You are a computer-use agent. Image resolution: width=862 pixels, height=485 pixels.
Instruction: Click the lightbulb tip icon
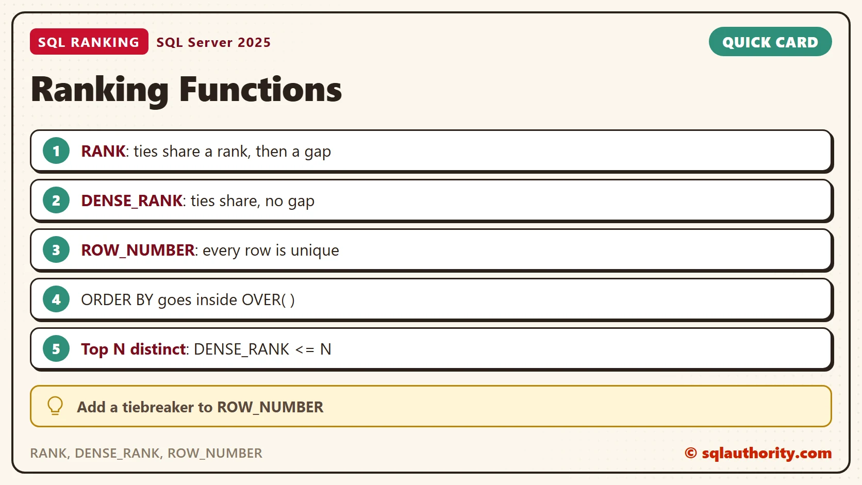coord(55,406)
